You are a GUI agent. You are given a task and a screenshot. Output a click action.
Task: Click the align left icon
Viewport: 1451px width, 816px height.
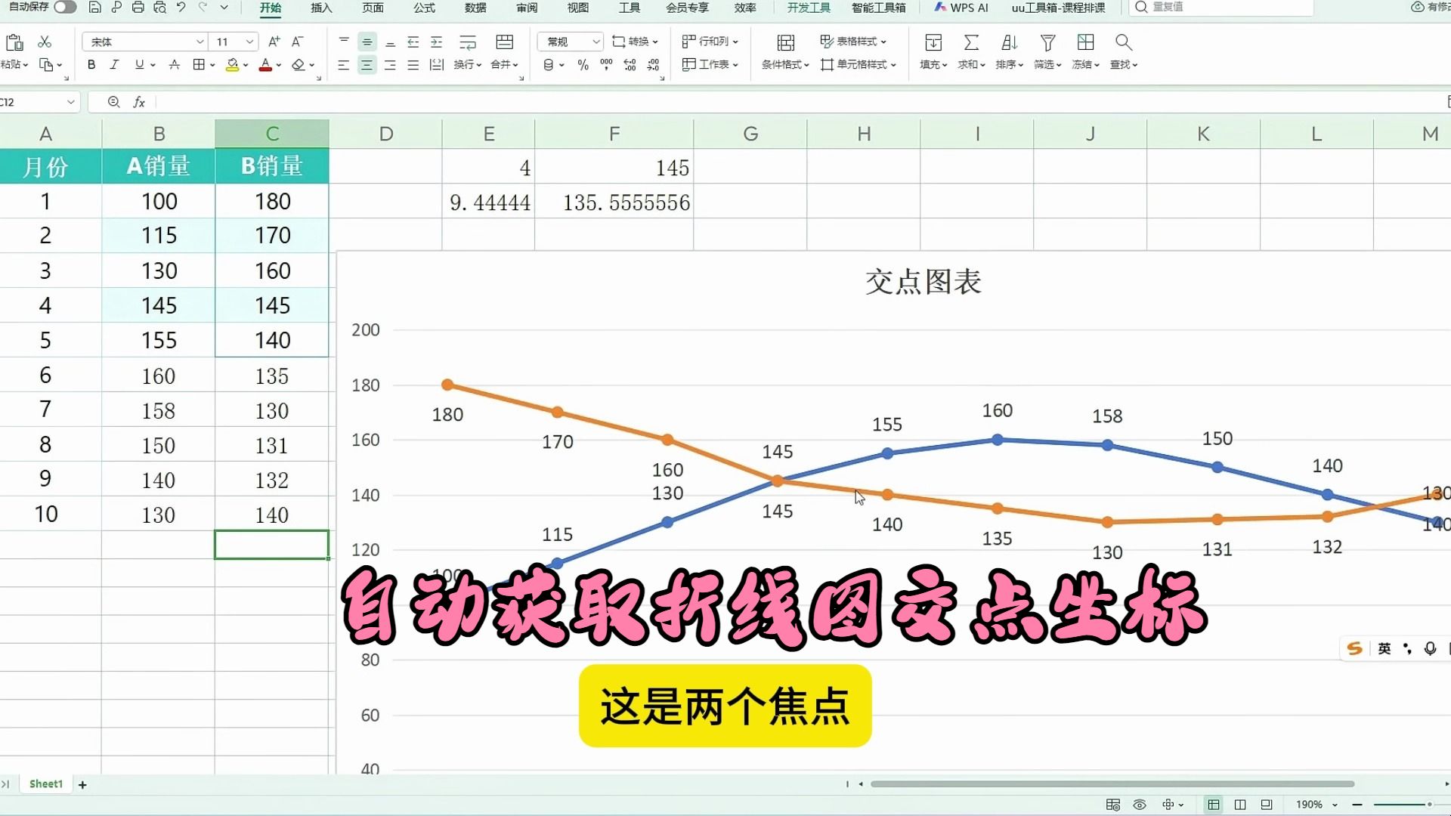343,65
